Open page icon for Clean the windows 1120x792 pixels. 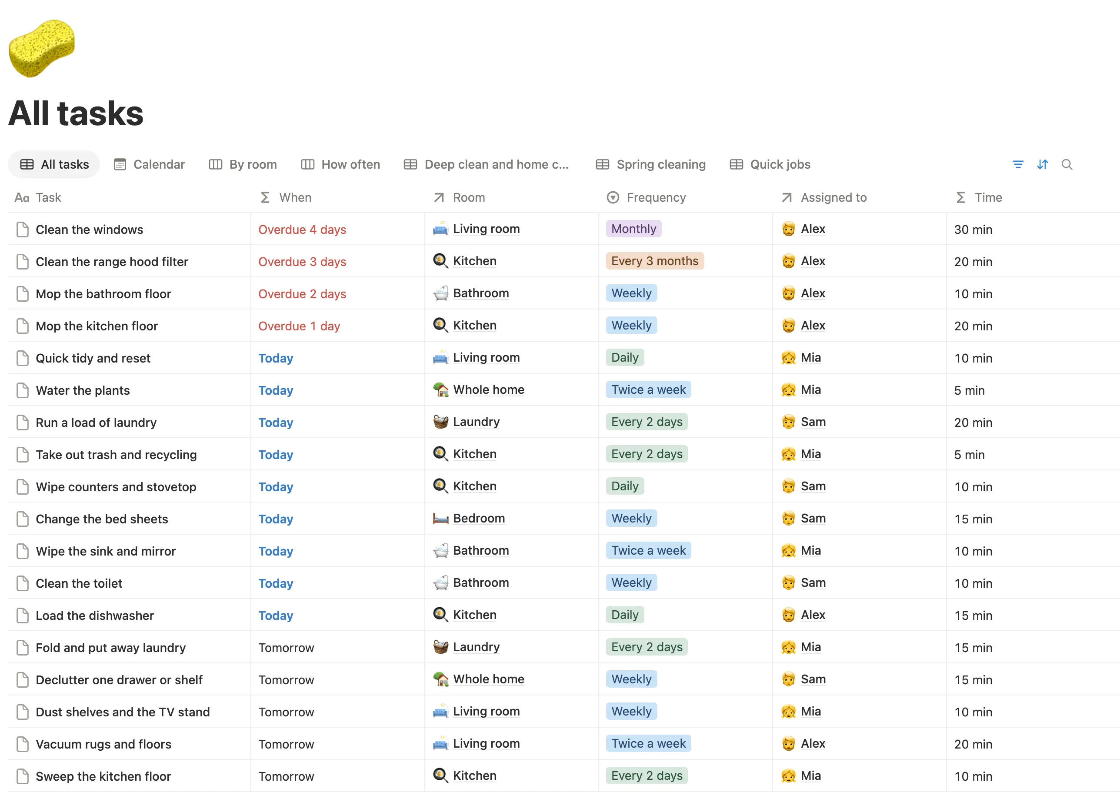point(23,229)
